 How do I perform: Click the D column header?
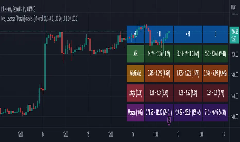pyautogui.click(x=215, y=34)
